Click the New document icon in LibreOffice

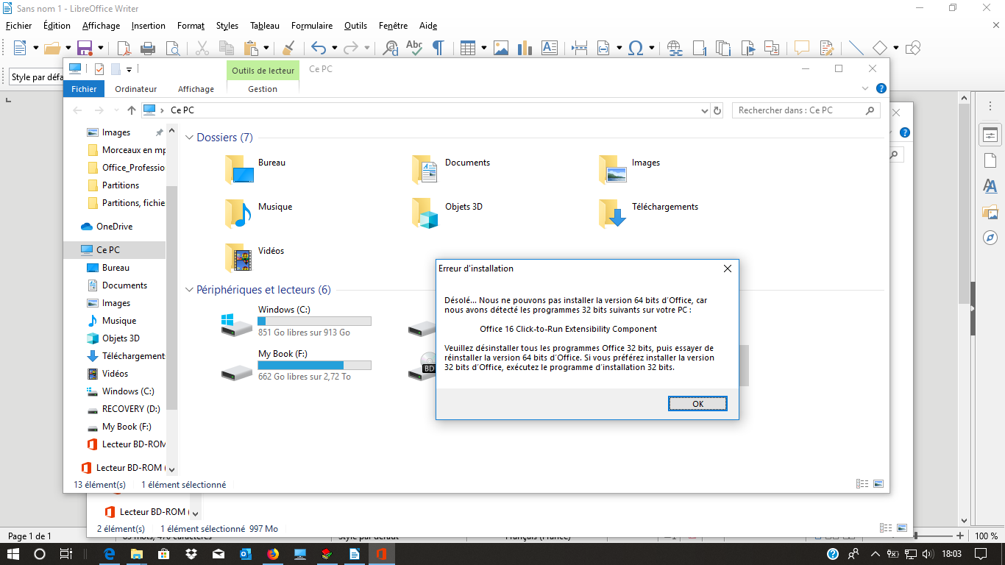pos(20,48)
